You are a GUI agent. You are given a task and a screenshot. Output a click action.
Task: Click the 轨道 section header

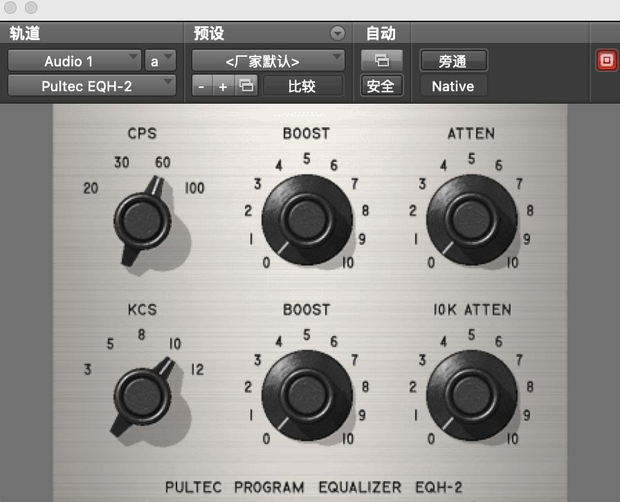[x=24, y=33]
